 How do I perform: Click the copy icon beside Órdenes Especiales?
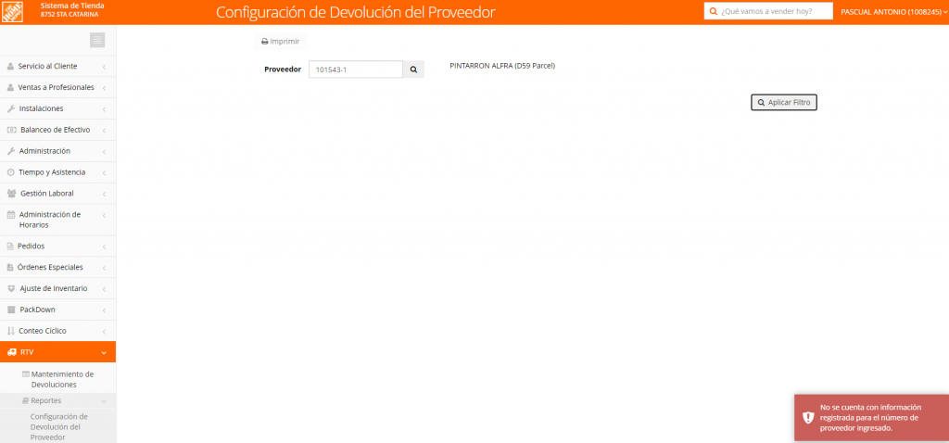pos(9,268)
